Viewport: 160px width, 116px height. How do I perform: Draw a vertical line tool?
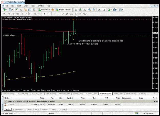pyautogui.click(x=54, y=14)
